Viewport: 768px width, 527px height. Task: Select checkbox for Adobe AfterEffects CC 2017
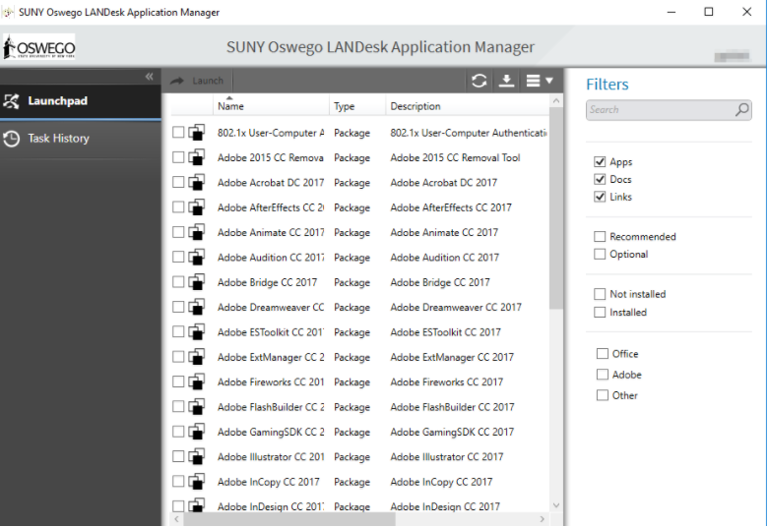click(x=178, y=207)
